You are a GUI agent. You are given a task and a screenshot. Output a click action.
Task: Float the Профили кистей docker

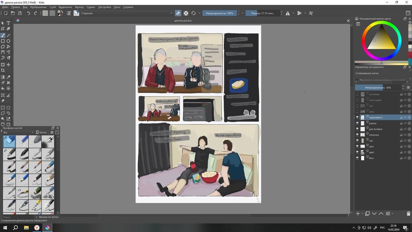(53, 128)
